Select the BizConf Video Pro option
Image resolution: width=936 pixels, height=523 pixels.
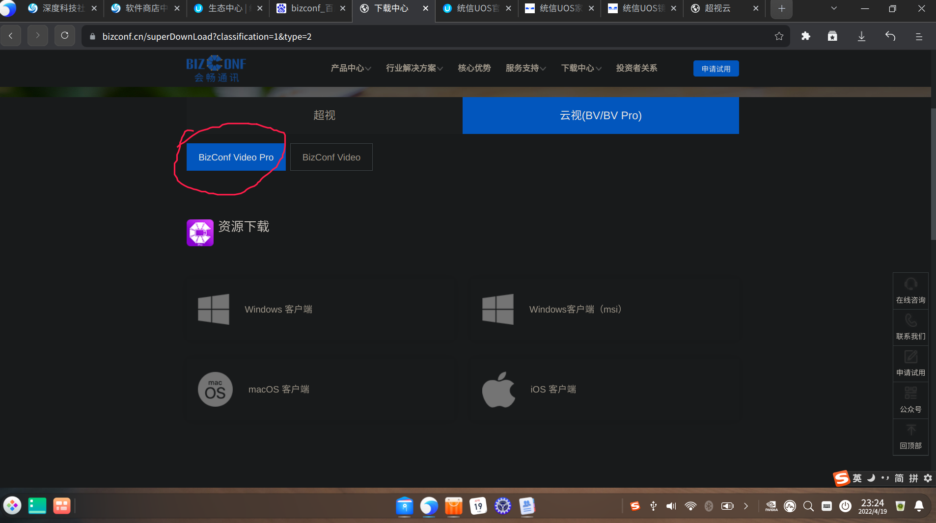235,157
